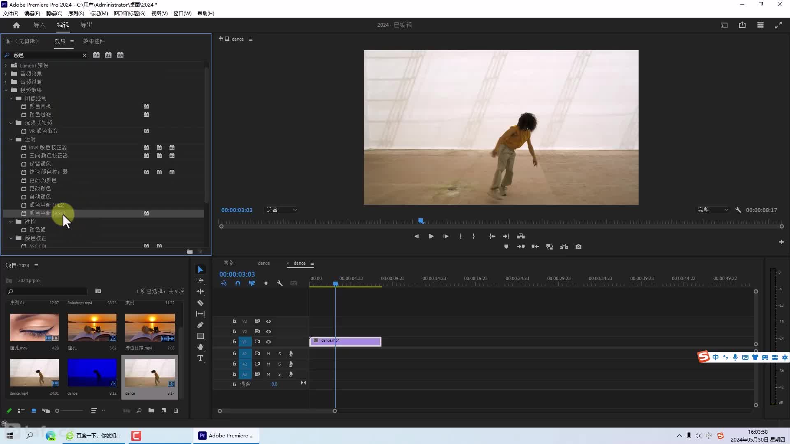Image resolution: width=790 pixels, height=444 pixels.
Task: Open the 序列(S) menu
Action: (76, 13)
